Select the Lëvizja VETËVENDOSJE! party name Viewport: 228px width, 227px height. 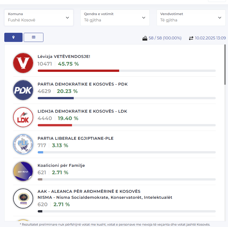point(64,56)
